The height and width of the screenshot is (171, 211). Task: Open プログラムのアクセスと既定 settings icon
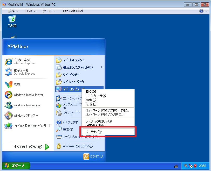pos(59,106)
